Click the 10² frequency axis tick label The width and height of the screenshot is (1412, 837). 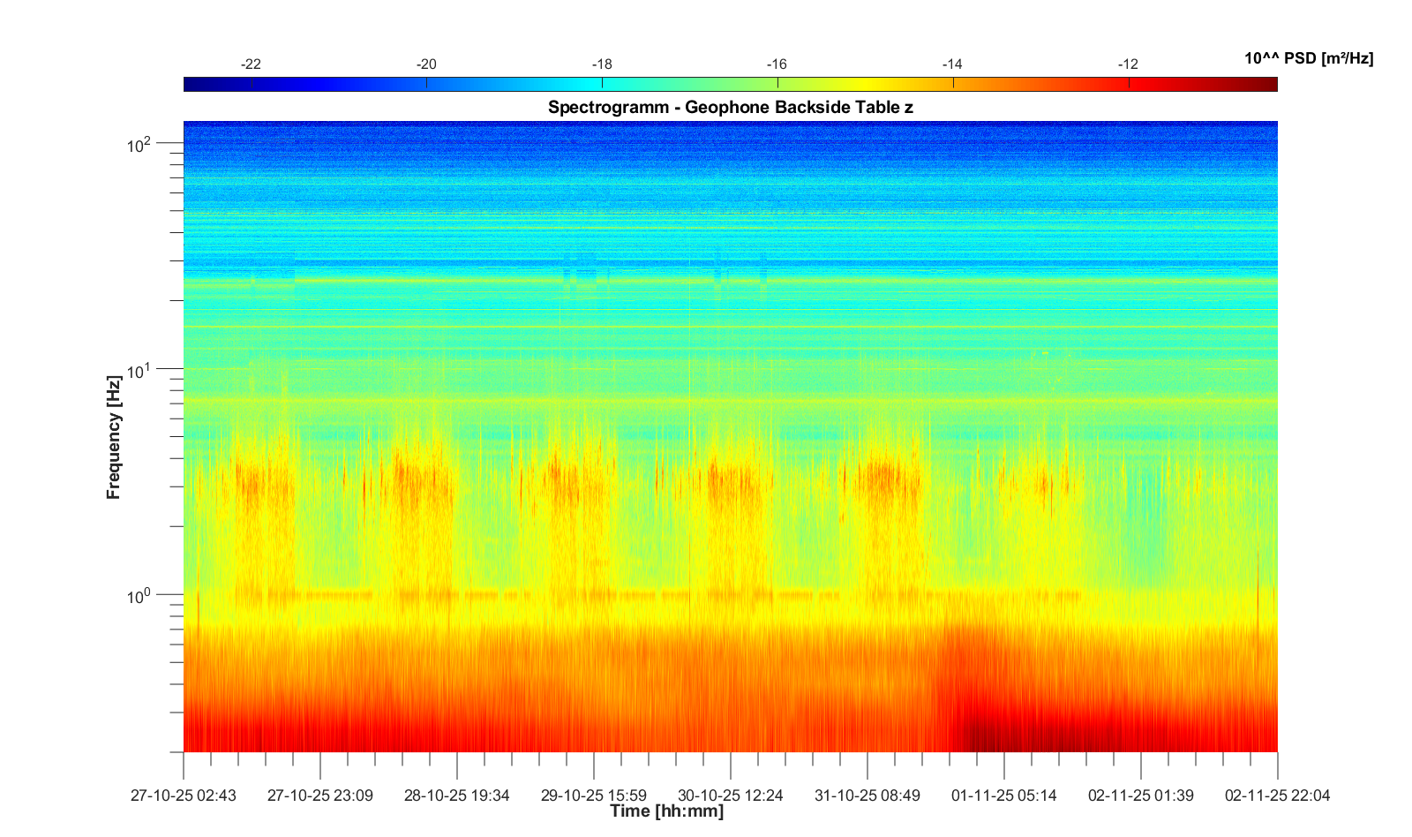tap(139, 145)
